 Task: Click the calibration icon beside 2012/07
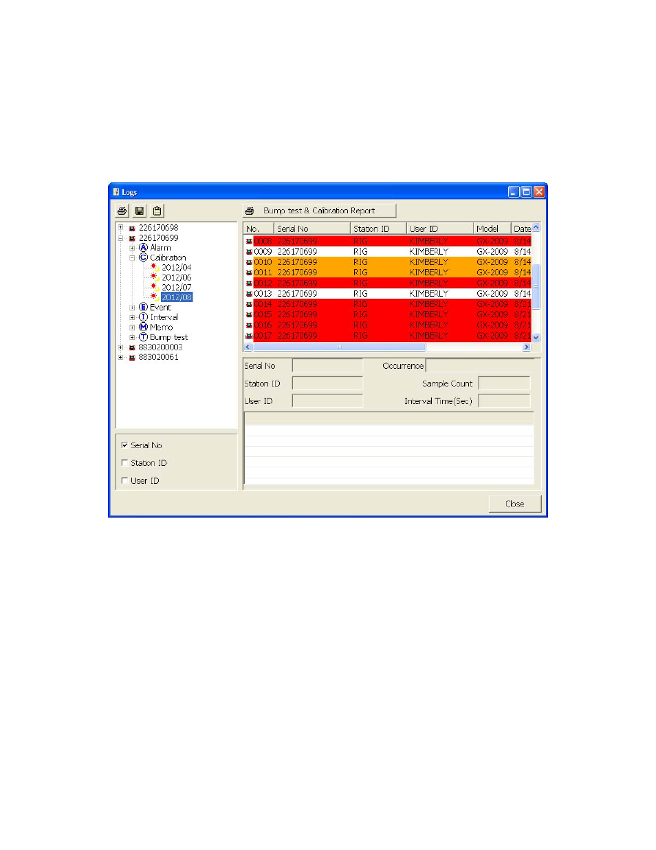pos(155,287)
